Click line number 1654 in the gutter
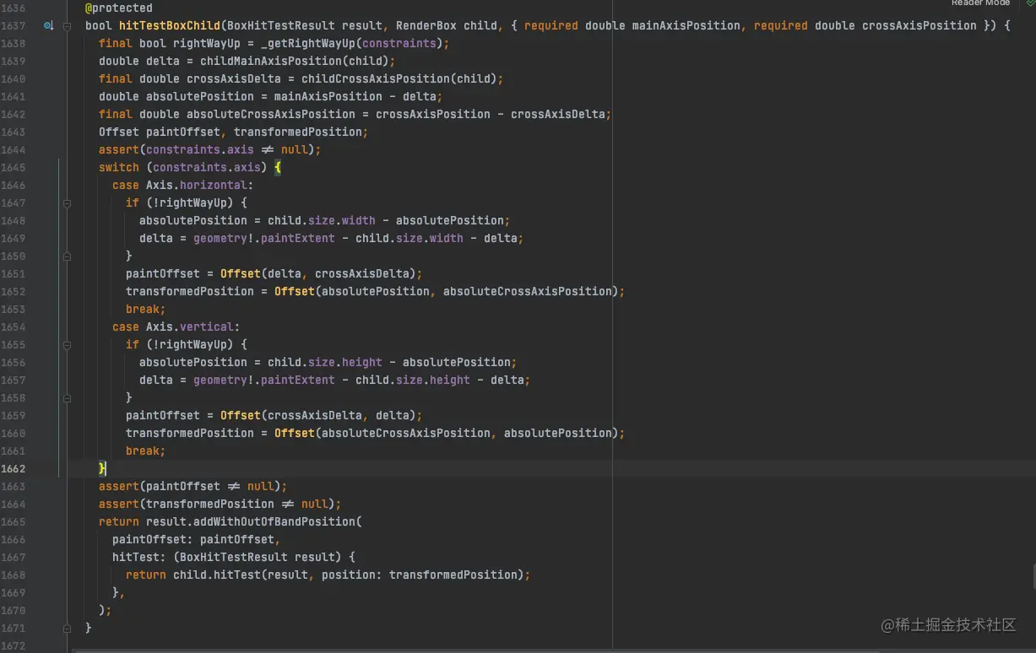The width and height of the screenshot is (1036, 653). tap(14, 327)
